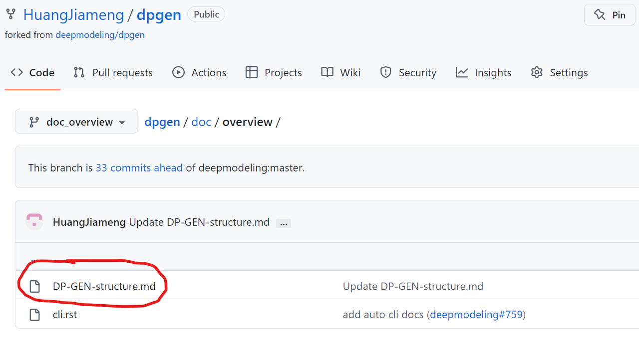Open DP-GEN-structure.md row's commit message

point(413,287)
